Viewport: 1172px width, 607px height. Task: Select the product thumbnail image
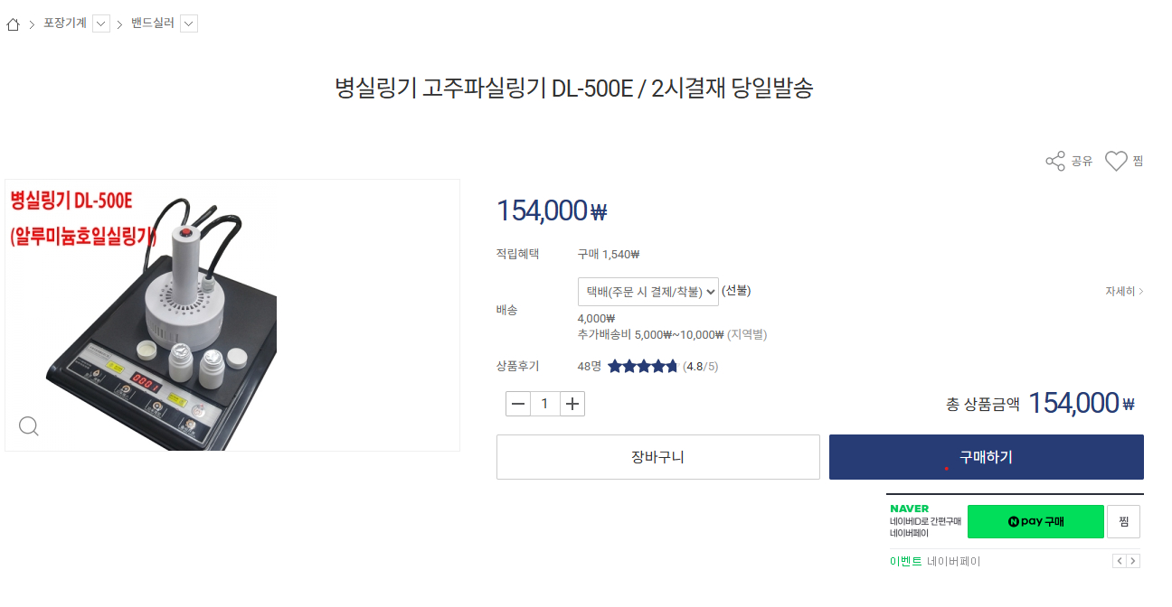[232, 314]
